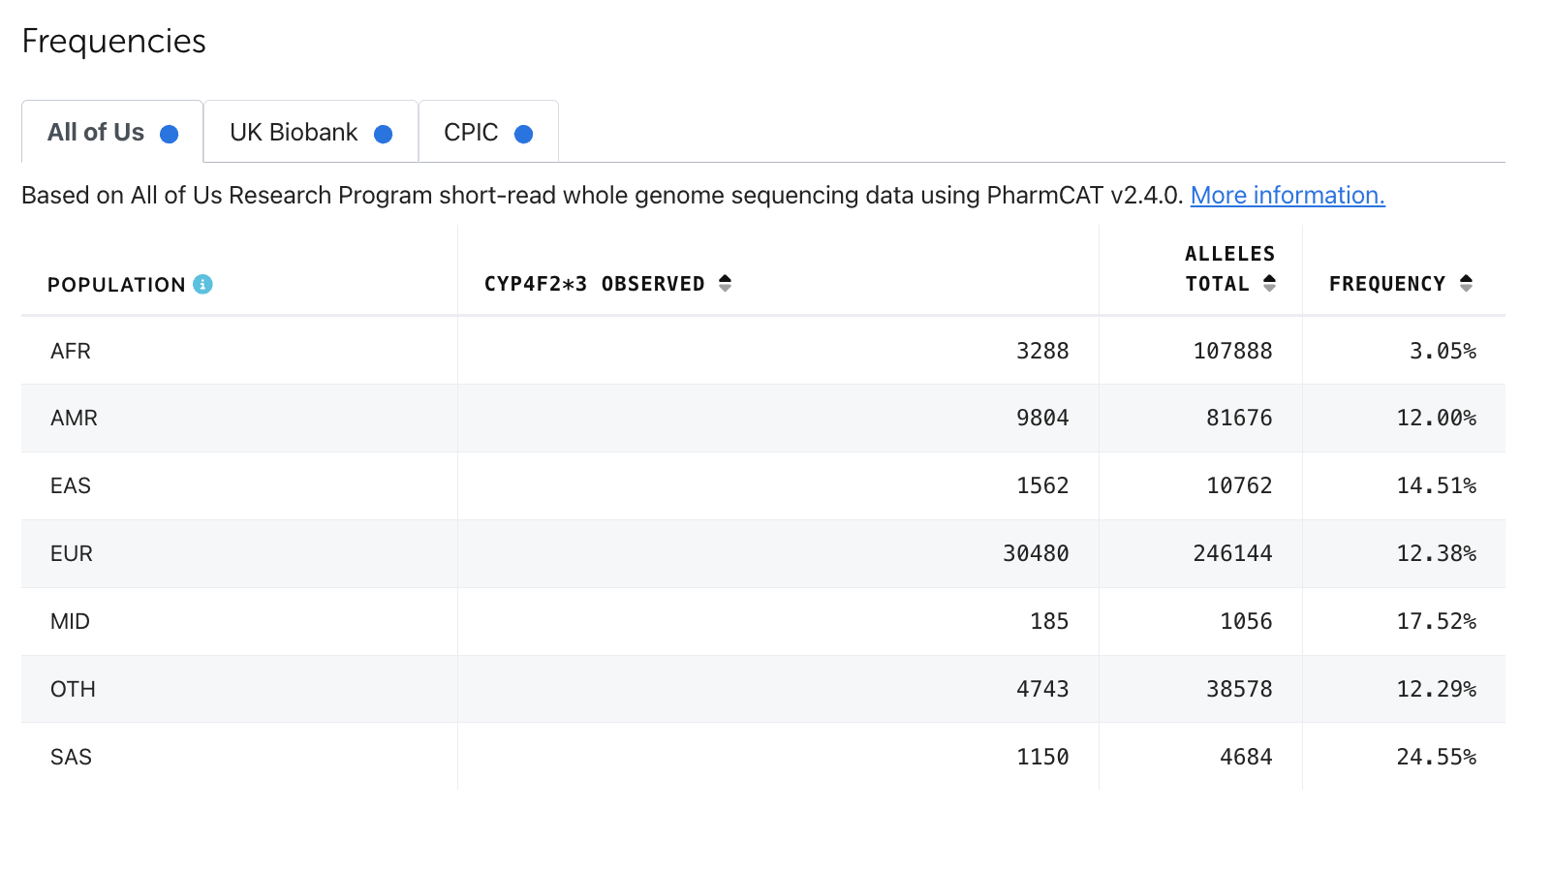Click alleles total 4684
Image resolution: width=1552 pixels, height=872 pixels.
pyautogui.click(x=1246, y=757)
